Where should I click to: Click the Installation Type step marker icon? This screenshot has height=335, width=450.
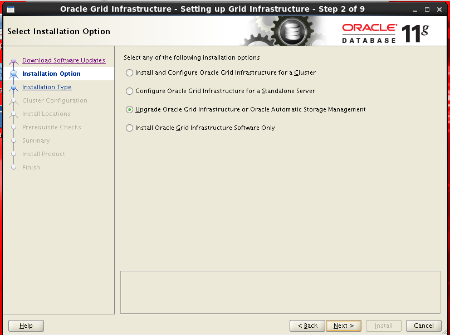pyautogui.click(x=13, y=88)
